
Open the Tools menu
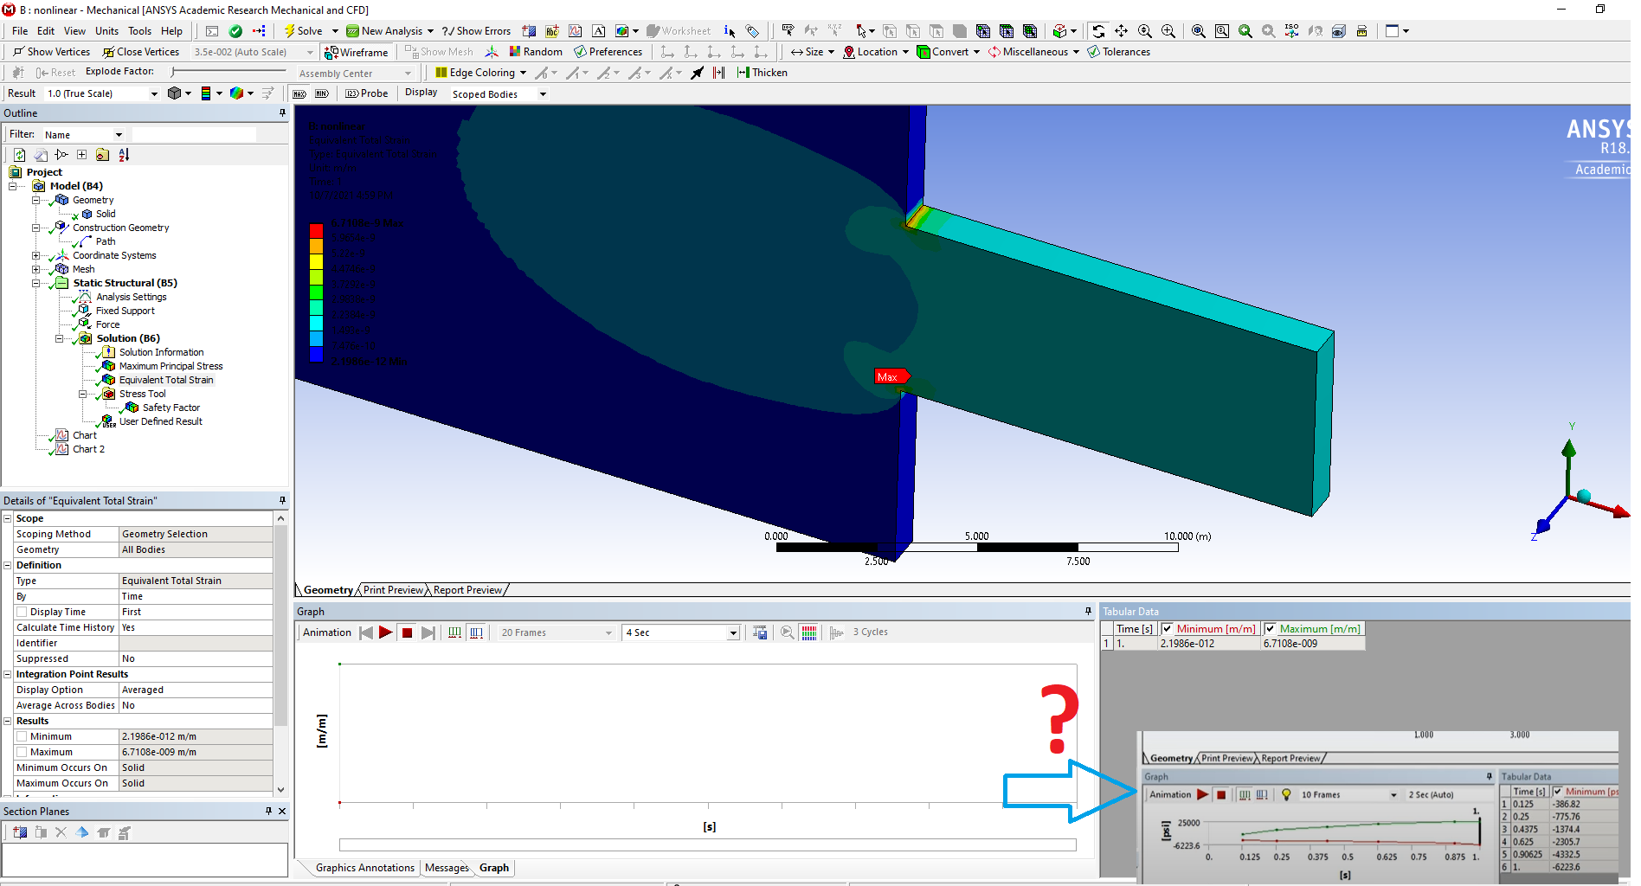click(140, 31)
